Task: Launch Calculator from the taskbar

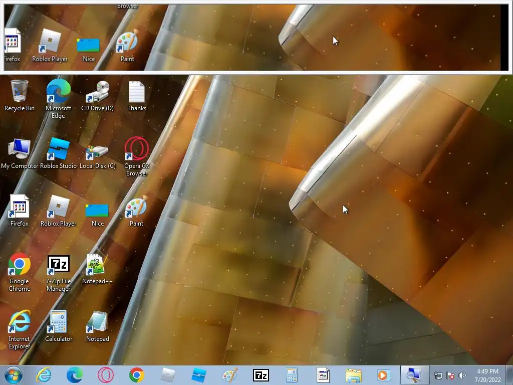Action: [292, 375]
